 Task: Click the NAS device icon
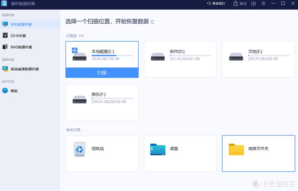click(5, 47)
